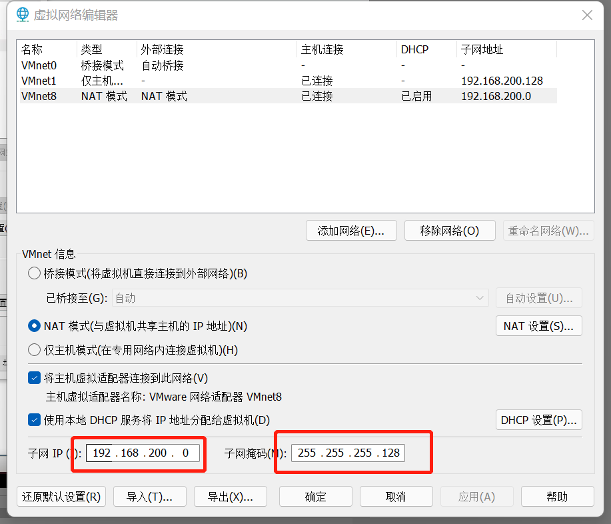
Task: Click the 桥接模式 type cell
Action: click(x=102, y=65)
